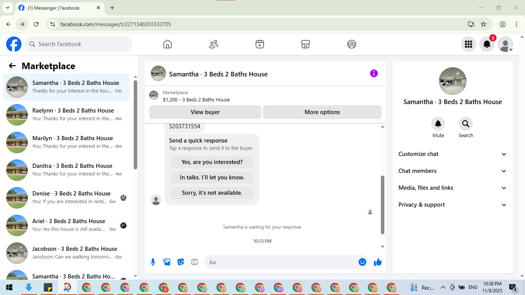Choose a GIF icon
Image resolution: width=525 pixels, height=295 pixels.
coord(194,262)
